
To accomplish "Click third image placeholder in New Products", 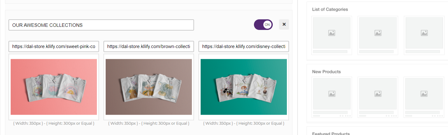I will [424, 94].
